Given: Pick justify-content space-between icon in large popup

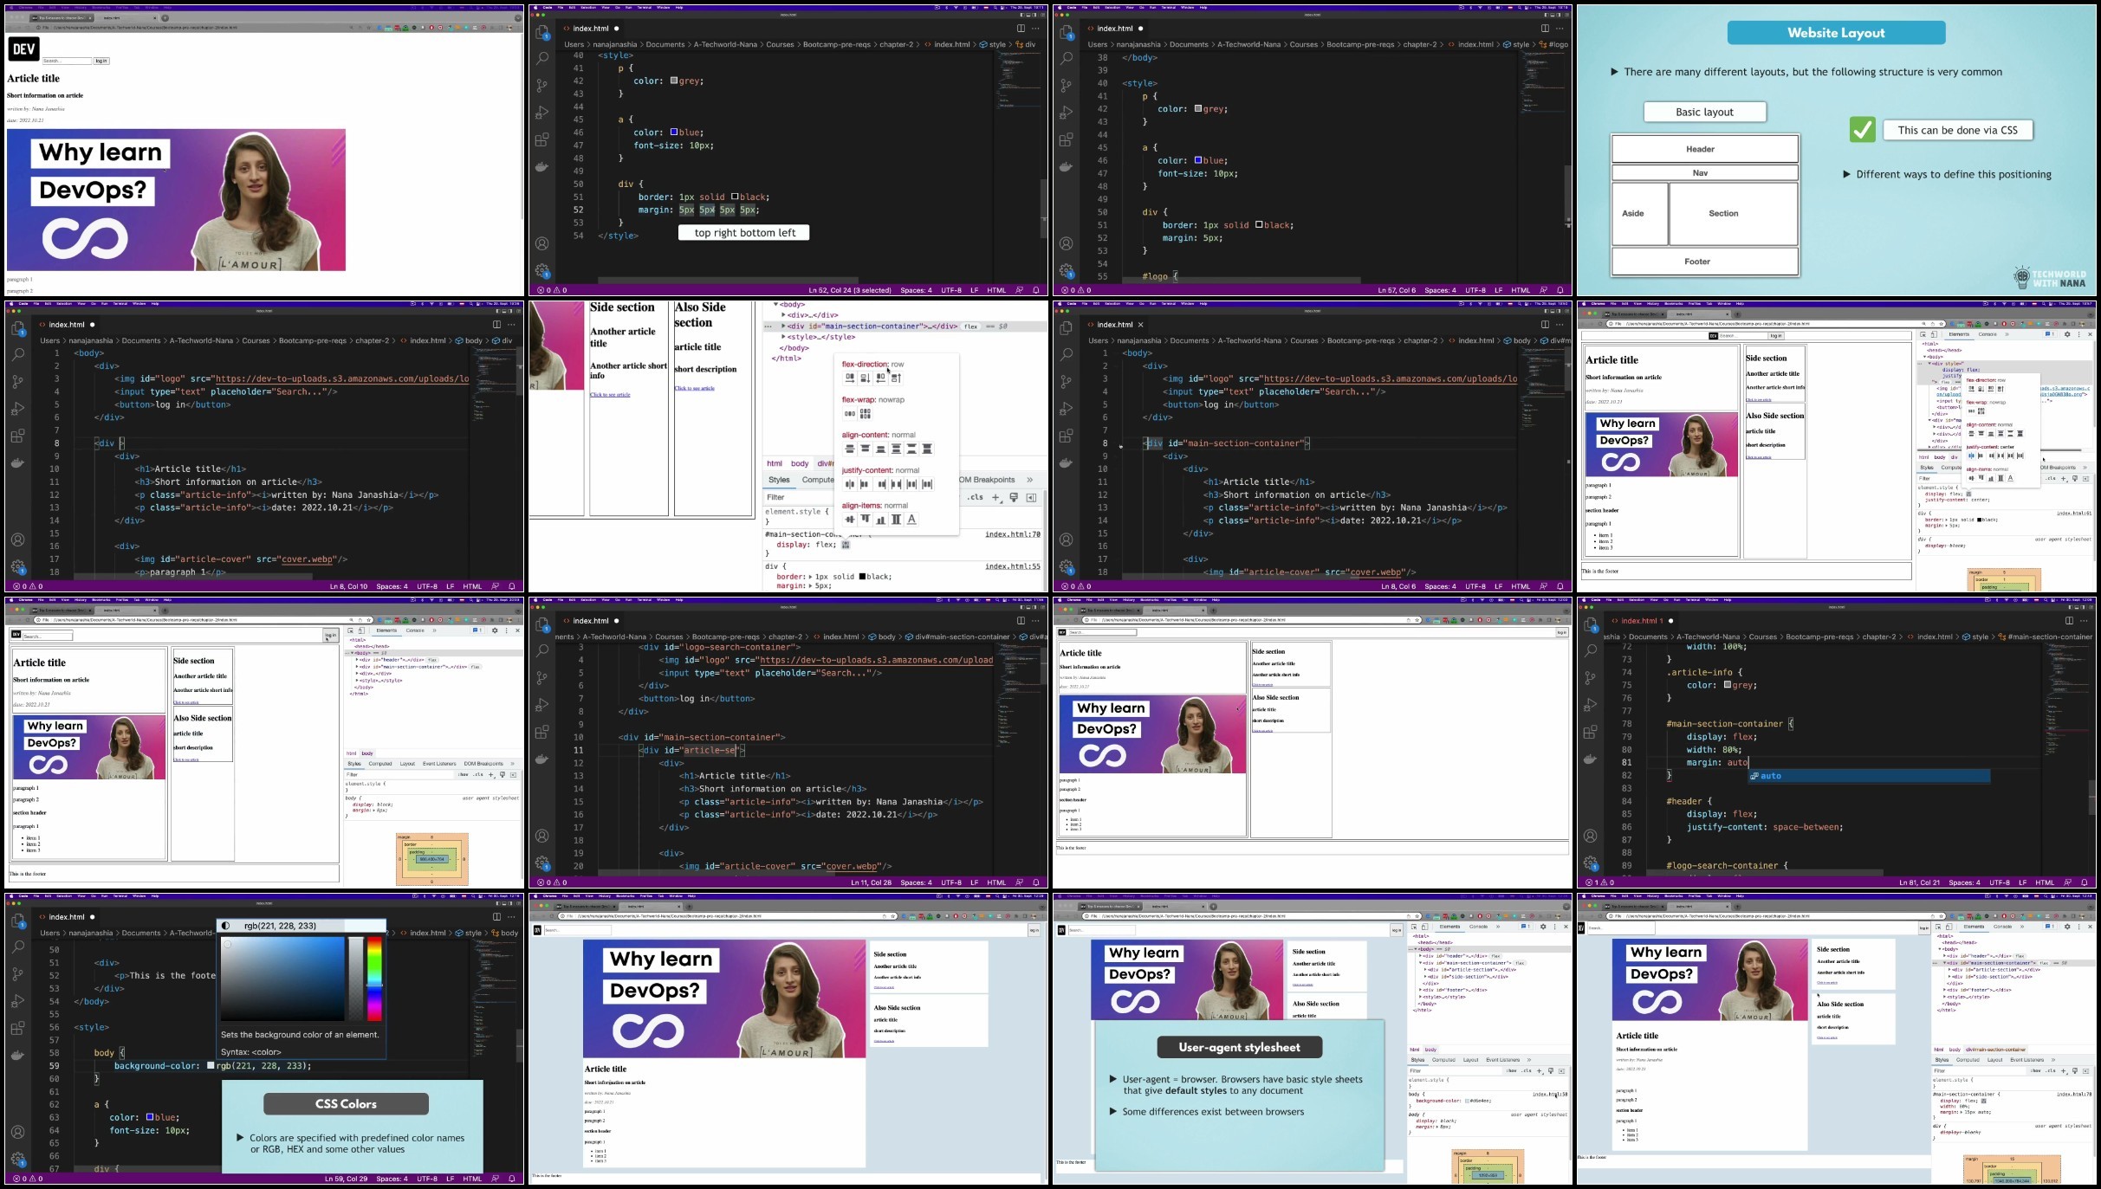Looking at the screenshot, I should (896, 484).
